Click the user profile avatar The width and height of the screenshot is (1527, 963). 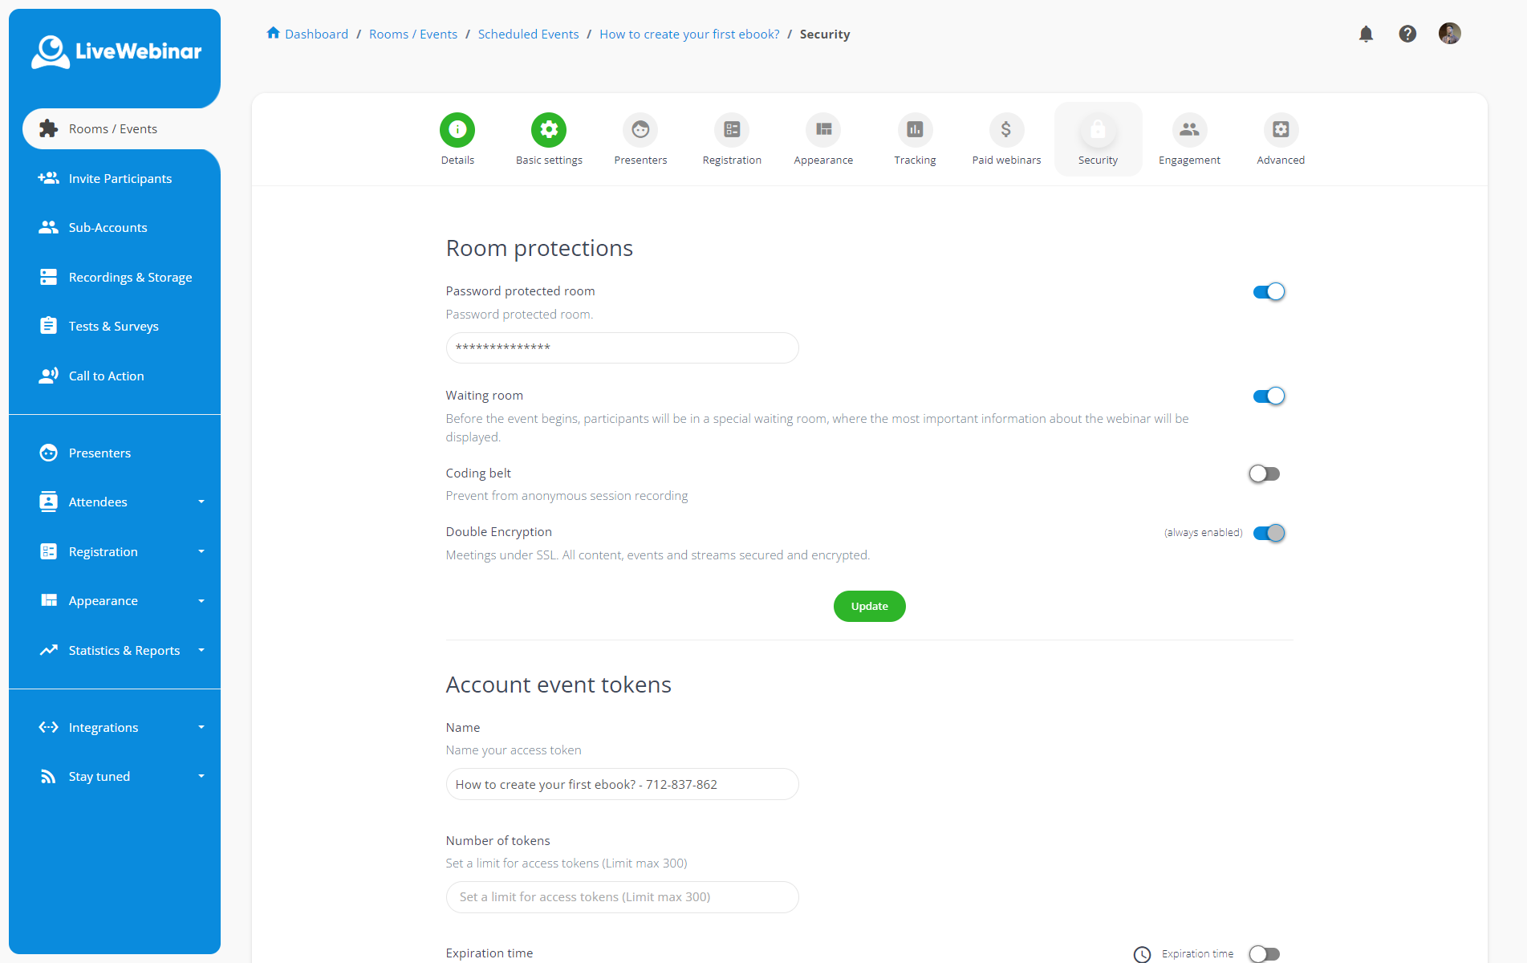click(1449, 34)
